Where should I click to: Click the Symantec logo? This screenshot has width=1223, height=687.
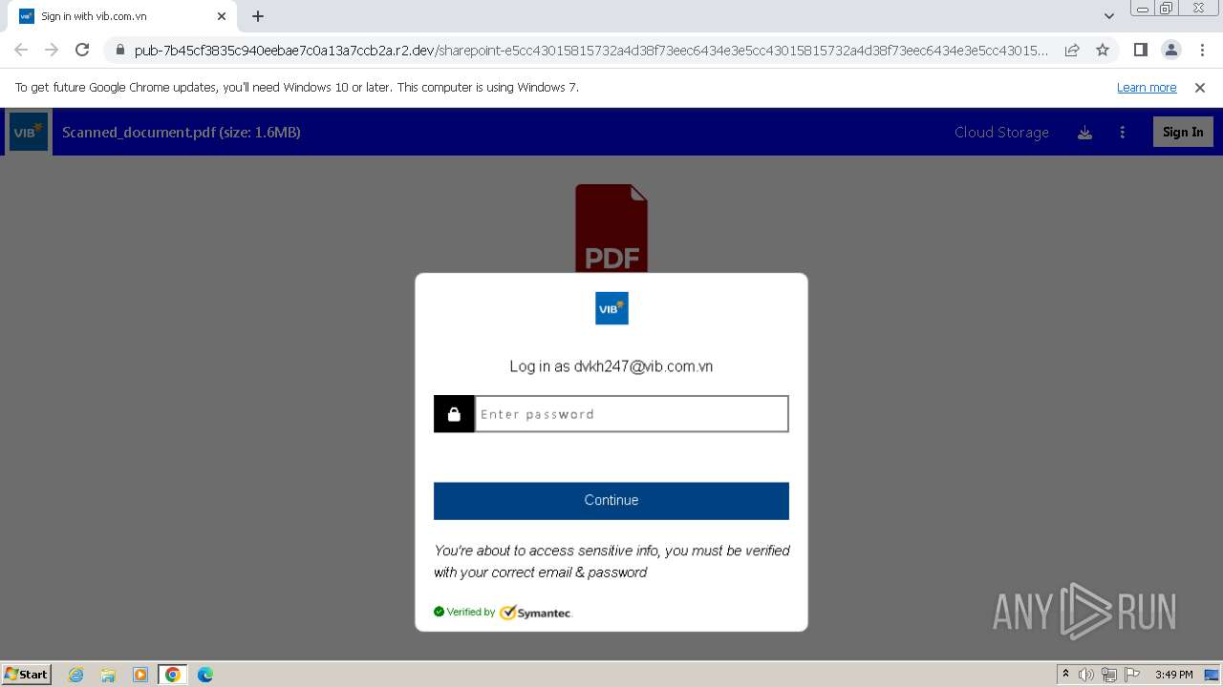point(536,613)
